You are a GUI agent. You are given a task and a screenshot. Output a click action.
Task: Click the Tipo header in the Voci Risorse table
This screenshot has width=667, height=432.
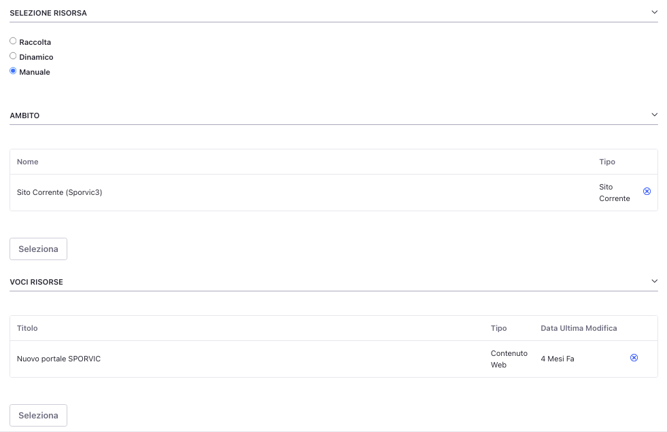coord(498,328)
